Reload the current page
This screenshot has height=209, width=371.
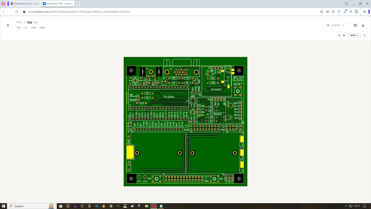tap(17, 12)
